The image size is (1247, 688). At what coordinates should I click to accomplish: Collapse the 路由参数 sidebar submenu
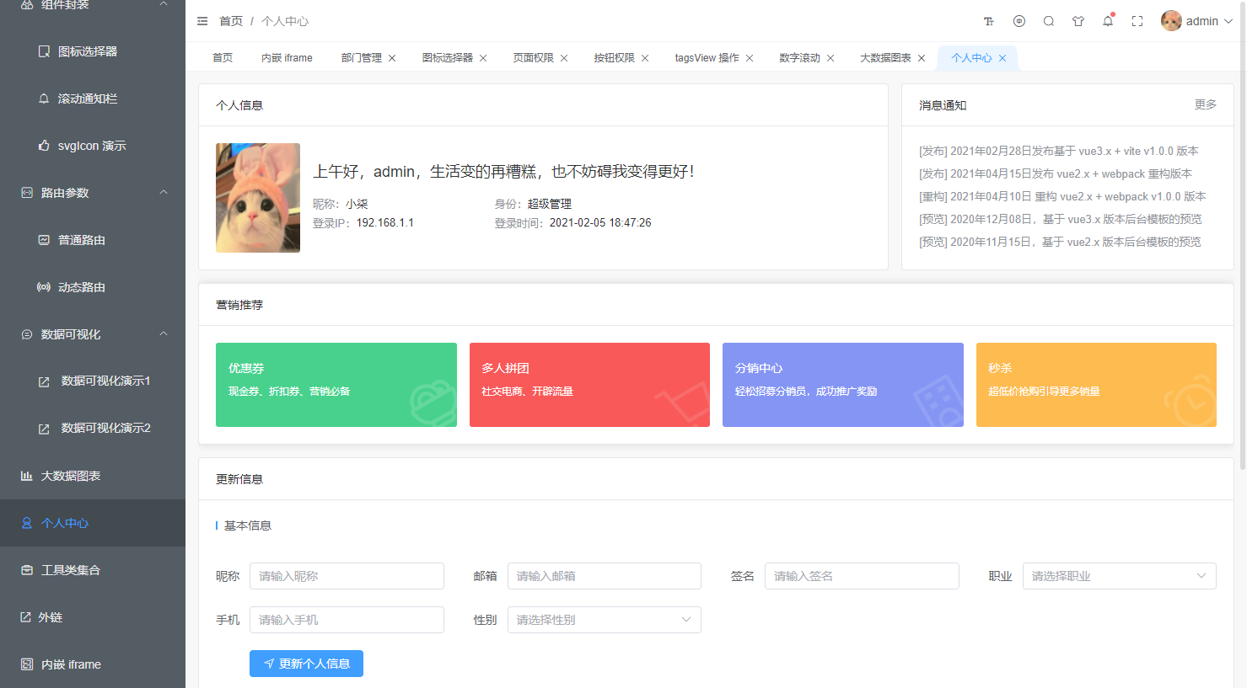(93, 193)
